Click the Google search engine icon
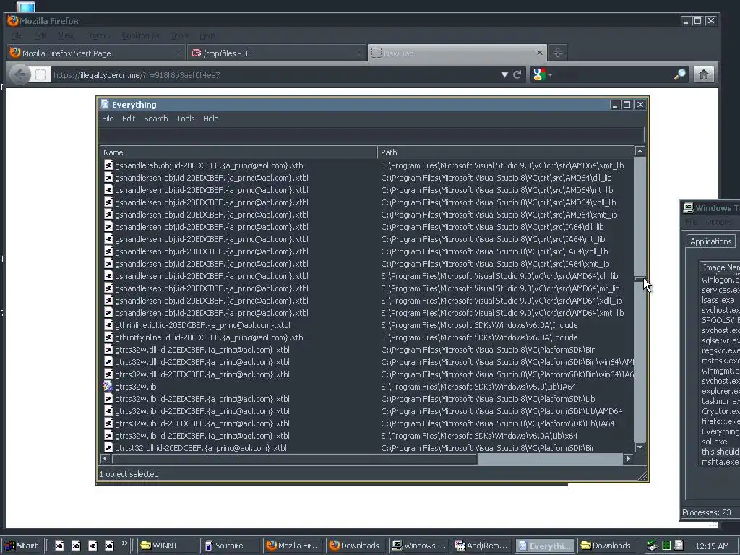 point(539,74)
